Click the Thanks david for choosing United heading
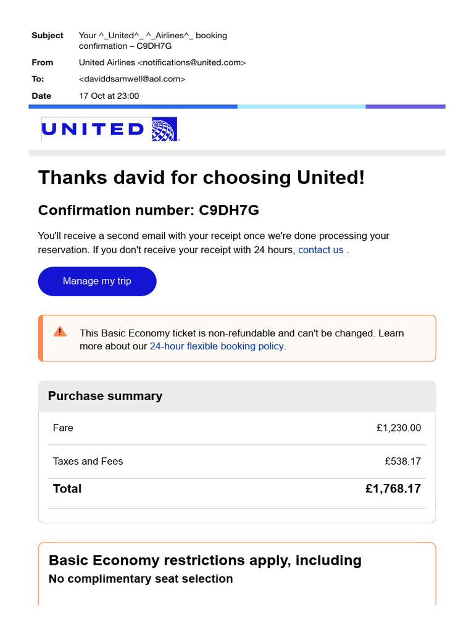The height and width of the screenshot is (632, 474). [x=202, y=178]
